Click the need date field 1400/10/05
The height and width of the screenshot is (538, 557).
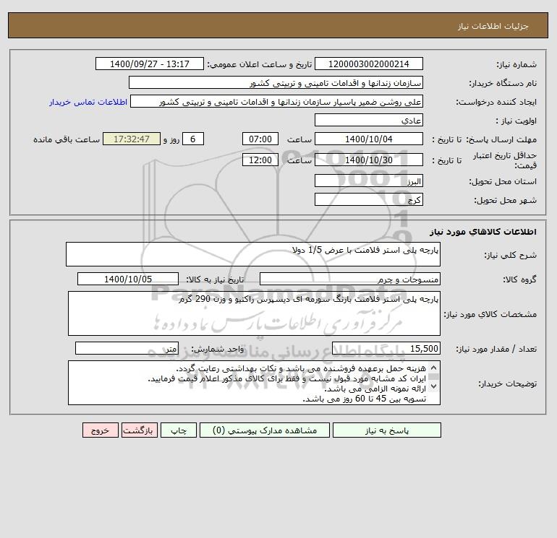(128, 279)
